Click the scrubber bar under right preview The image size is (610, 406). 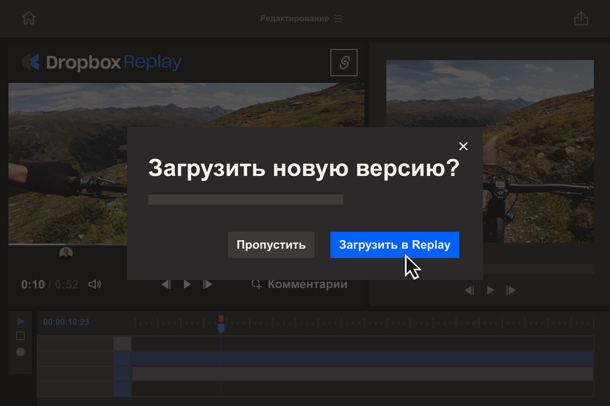click(x=538, y=269)
